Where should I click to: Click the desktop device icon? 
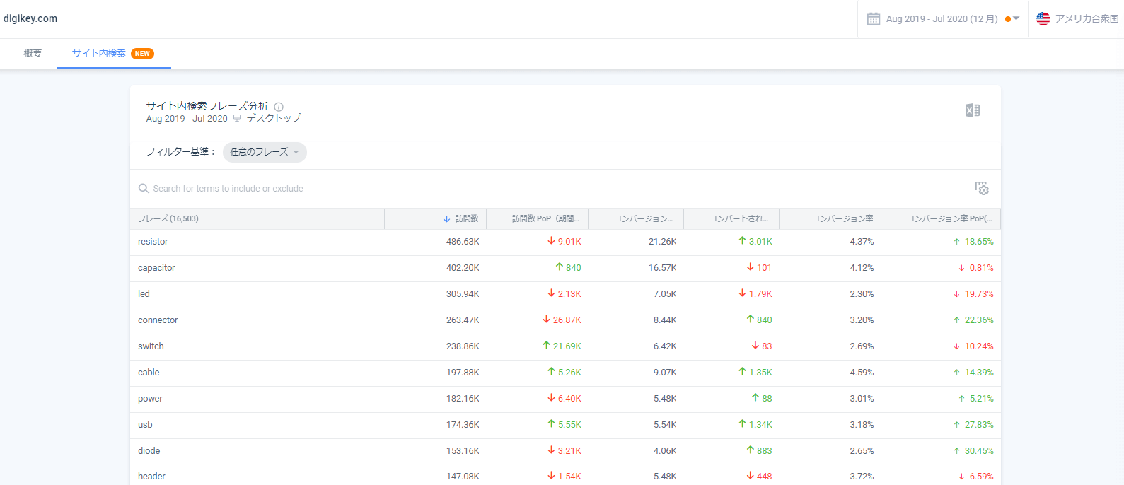[237, 119]
